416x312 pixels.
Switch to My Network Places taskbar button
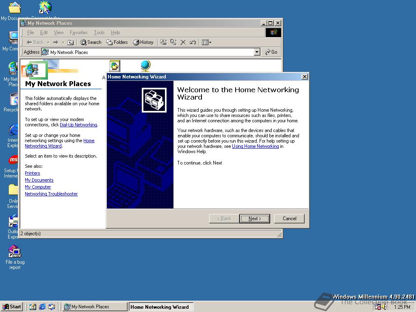(95, 307)
